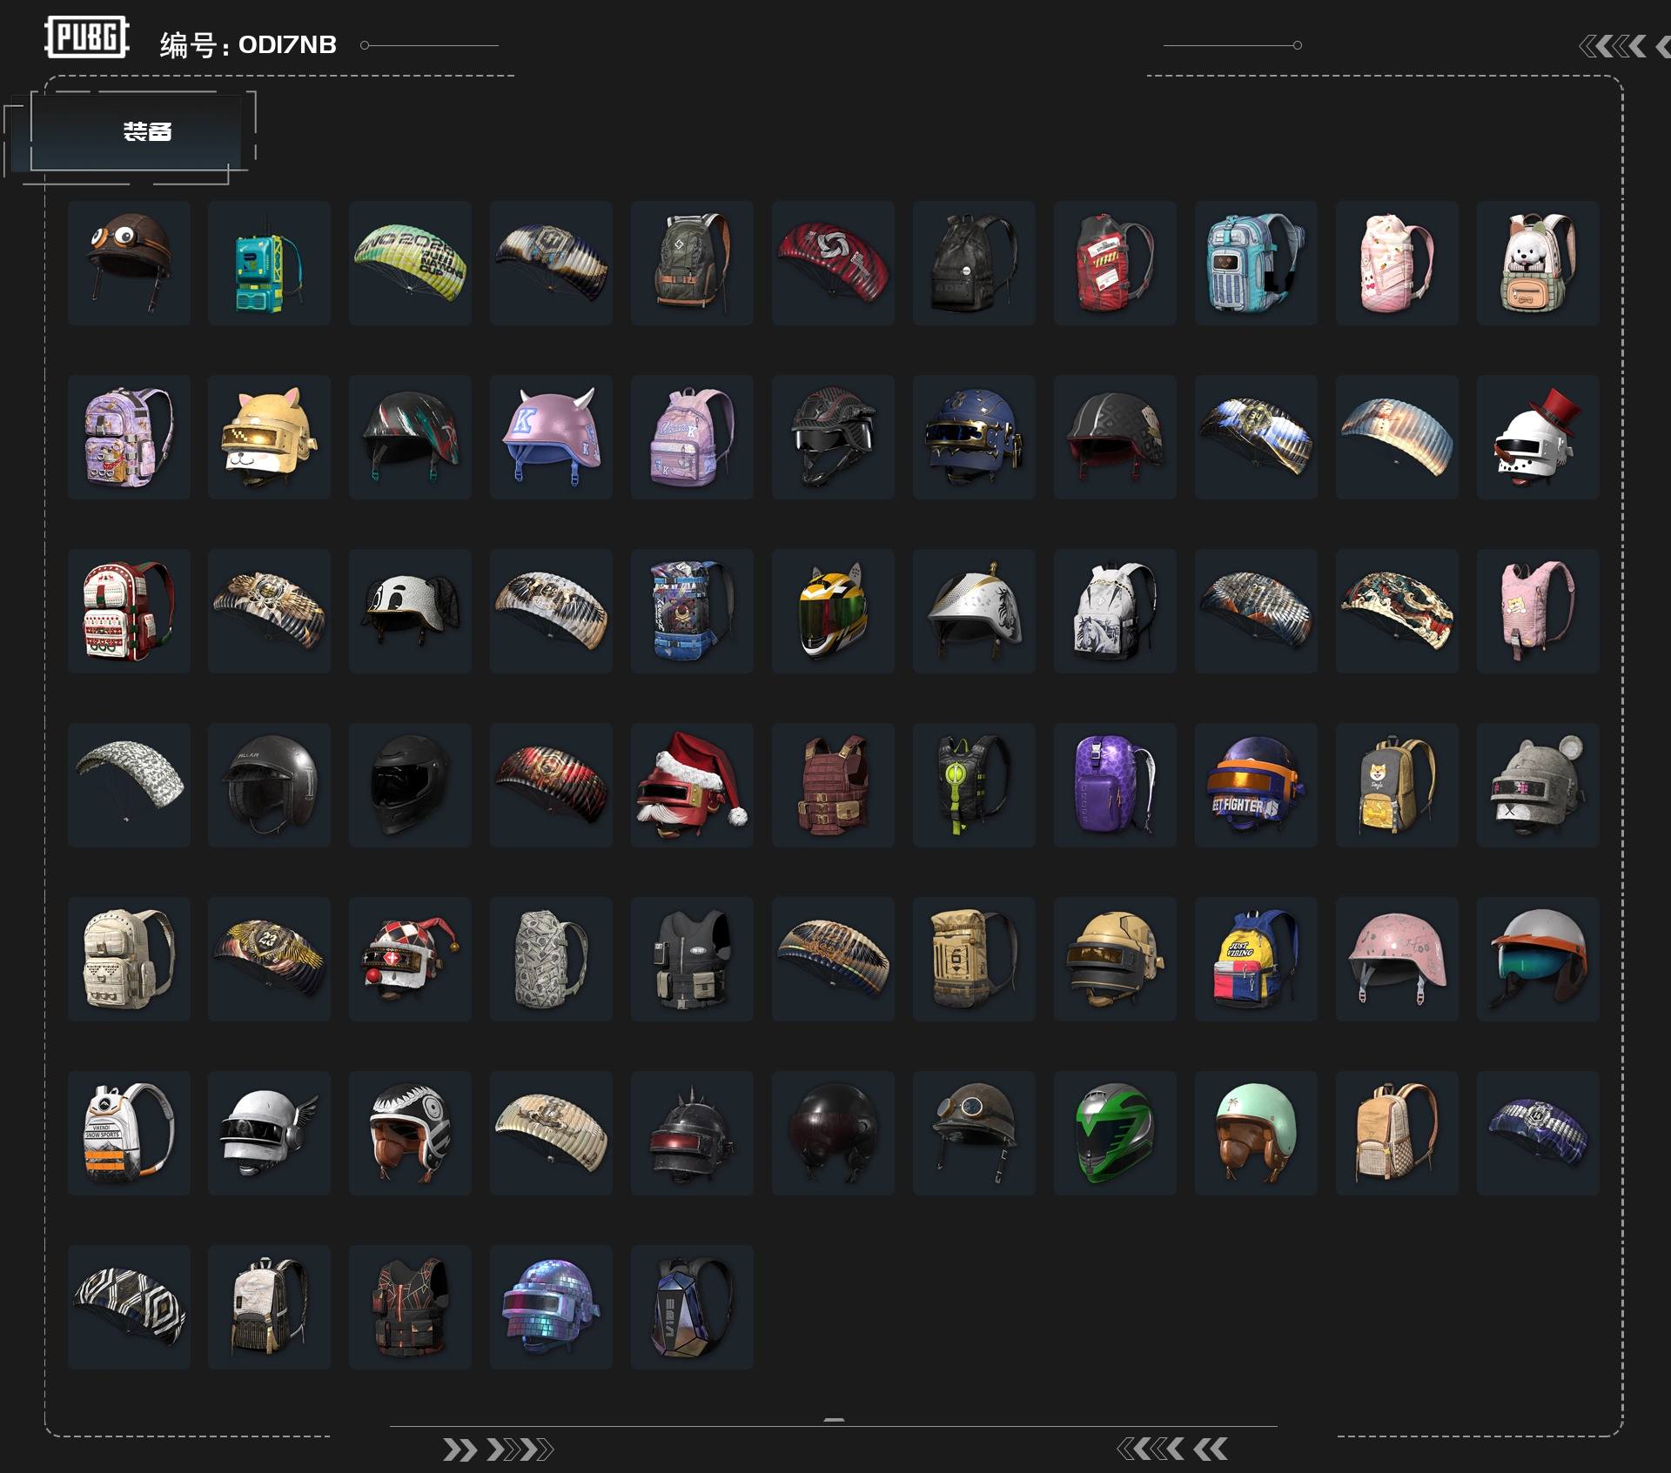Viewport: 1671px width, 1473px height.
Task: Select the spiked black helmet with red visor
Action: click(x=692, y=1133)
